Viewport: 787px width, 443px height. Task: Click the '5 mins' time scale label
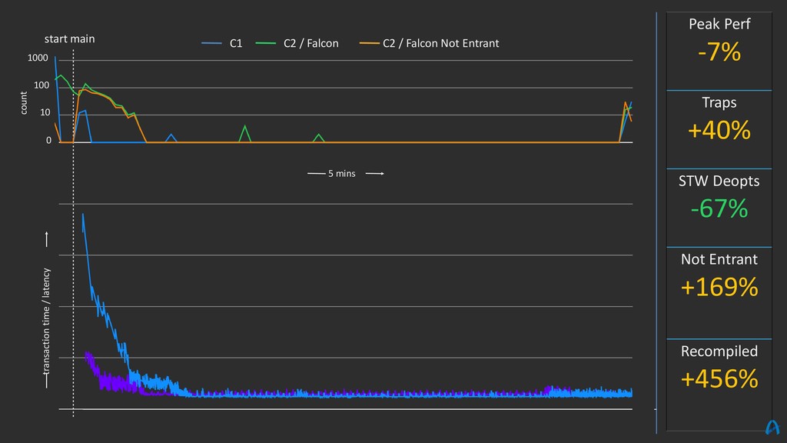pos(342,173)
